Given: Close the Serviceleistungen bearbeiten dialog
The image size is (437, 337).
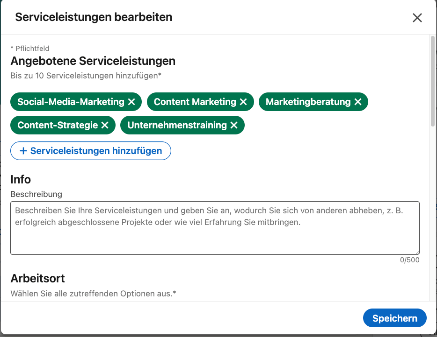Looking at the screenshot, I should 417,18.
